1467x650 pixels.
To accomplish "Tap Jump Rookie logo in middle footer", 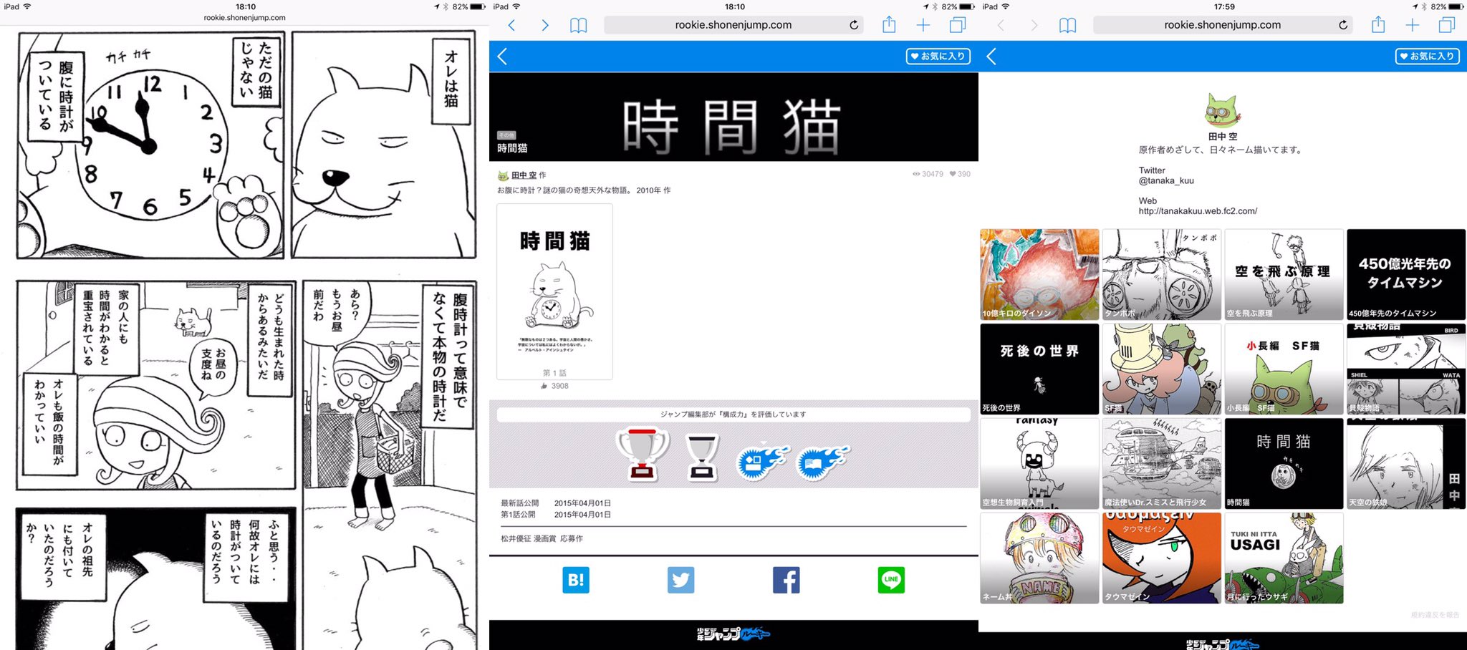I will pos(733,634).
